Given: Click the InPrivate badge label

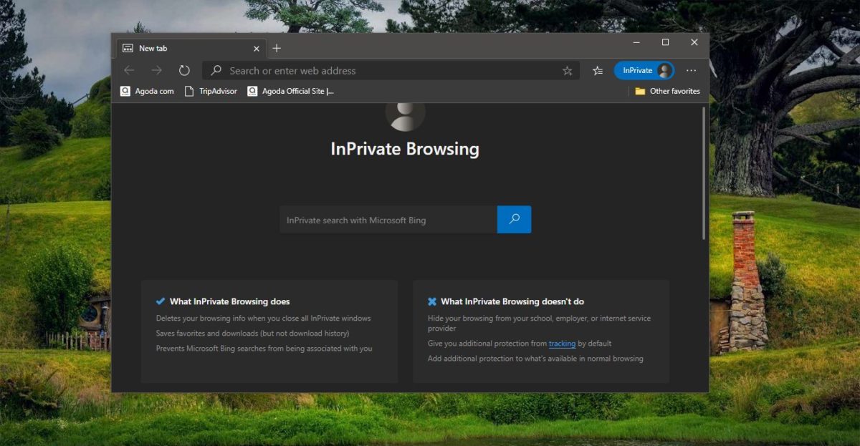Looking at the screenshot, I should (638, 70).
